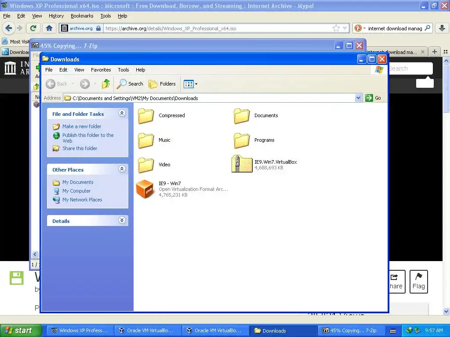Image resolution: width=450 pixels, height=337 pixels.
Task: Click the browser Forward arrow in Mypal
Action: (19, 28)
